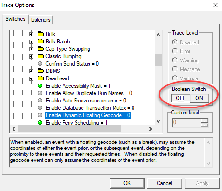
Task: Click gray dot for Enable Auto-Freeze runs on error
Action: click(x=40, y=101)
